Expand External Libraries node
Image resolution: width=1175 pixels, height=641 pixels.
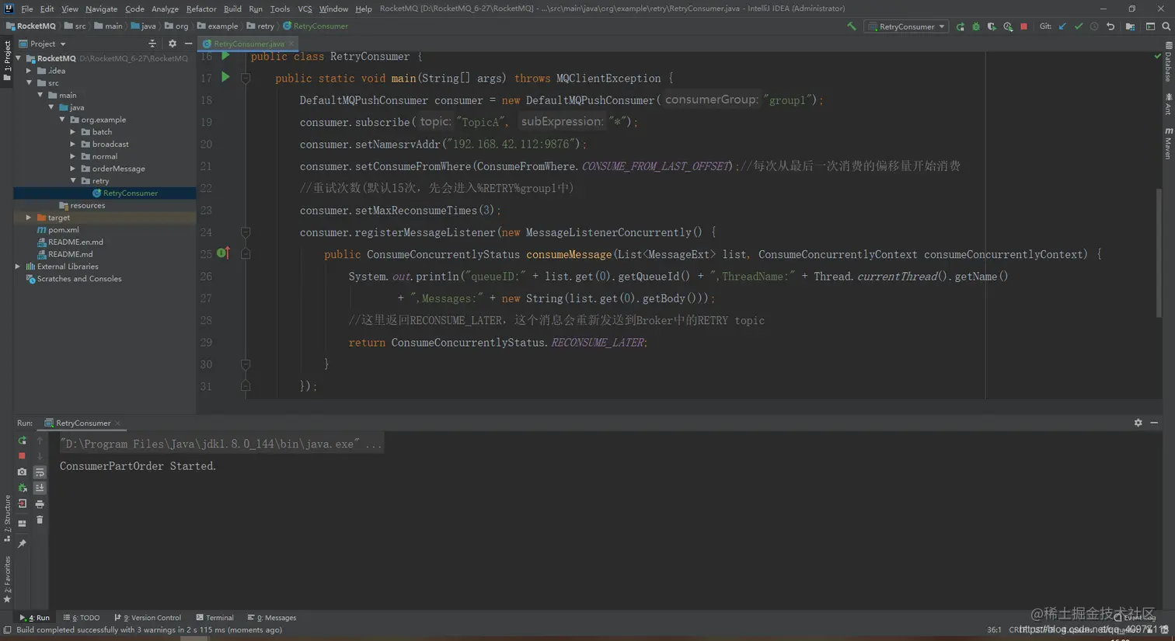point(18,267)
